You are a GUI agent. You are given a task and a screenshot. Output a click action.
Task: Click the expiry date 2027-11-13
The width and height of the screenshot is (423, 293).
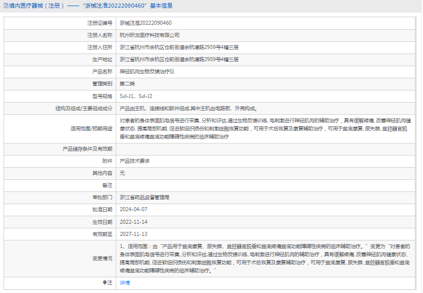point(133,234)
